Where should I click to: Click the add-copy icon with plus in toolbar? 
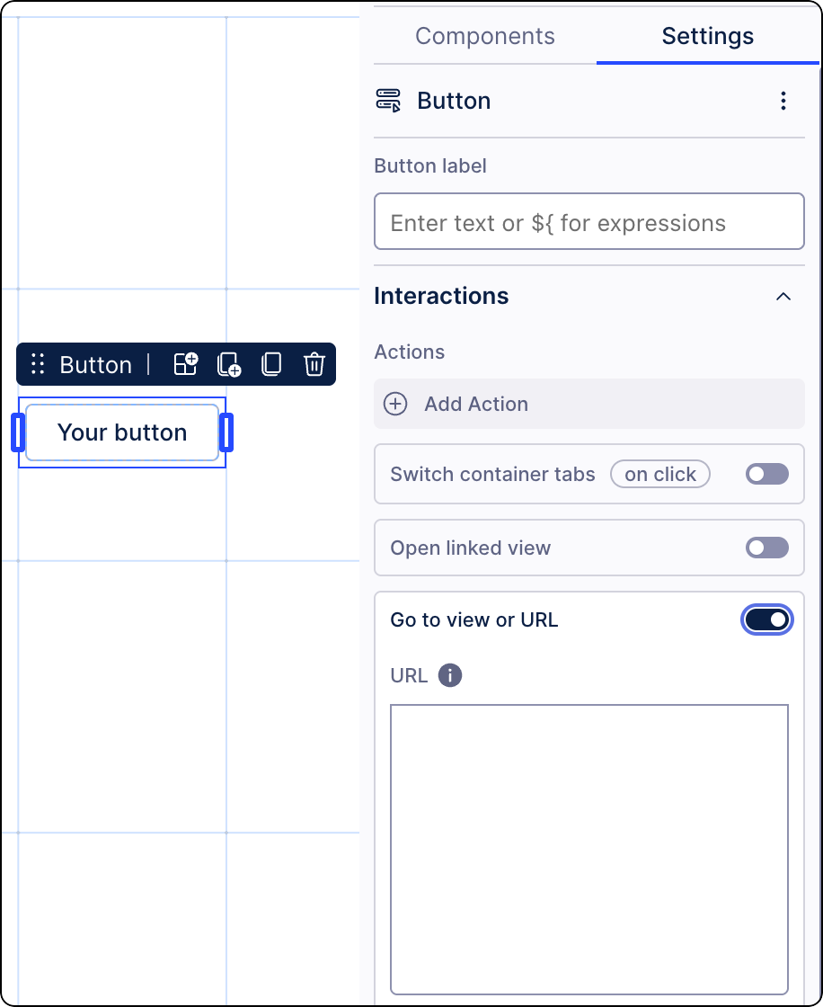228,364
